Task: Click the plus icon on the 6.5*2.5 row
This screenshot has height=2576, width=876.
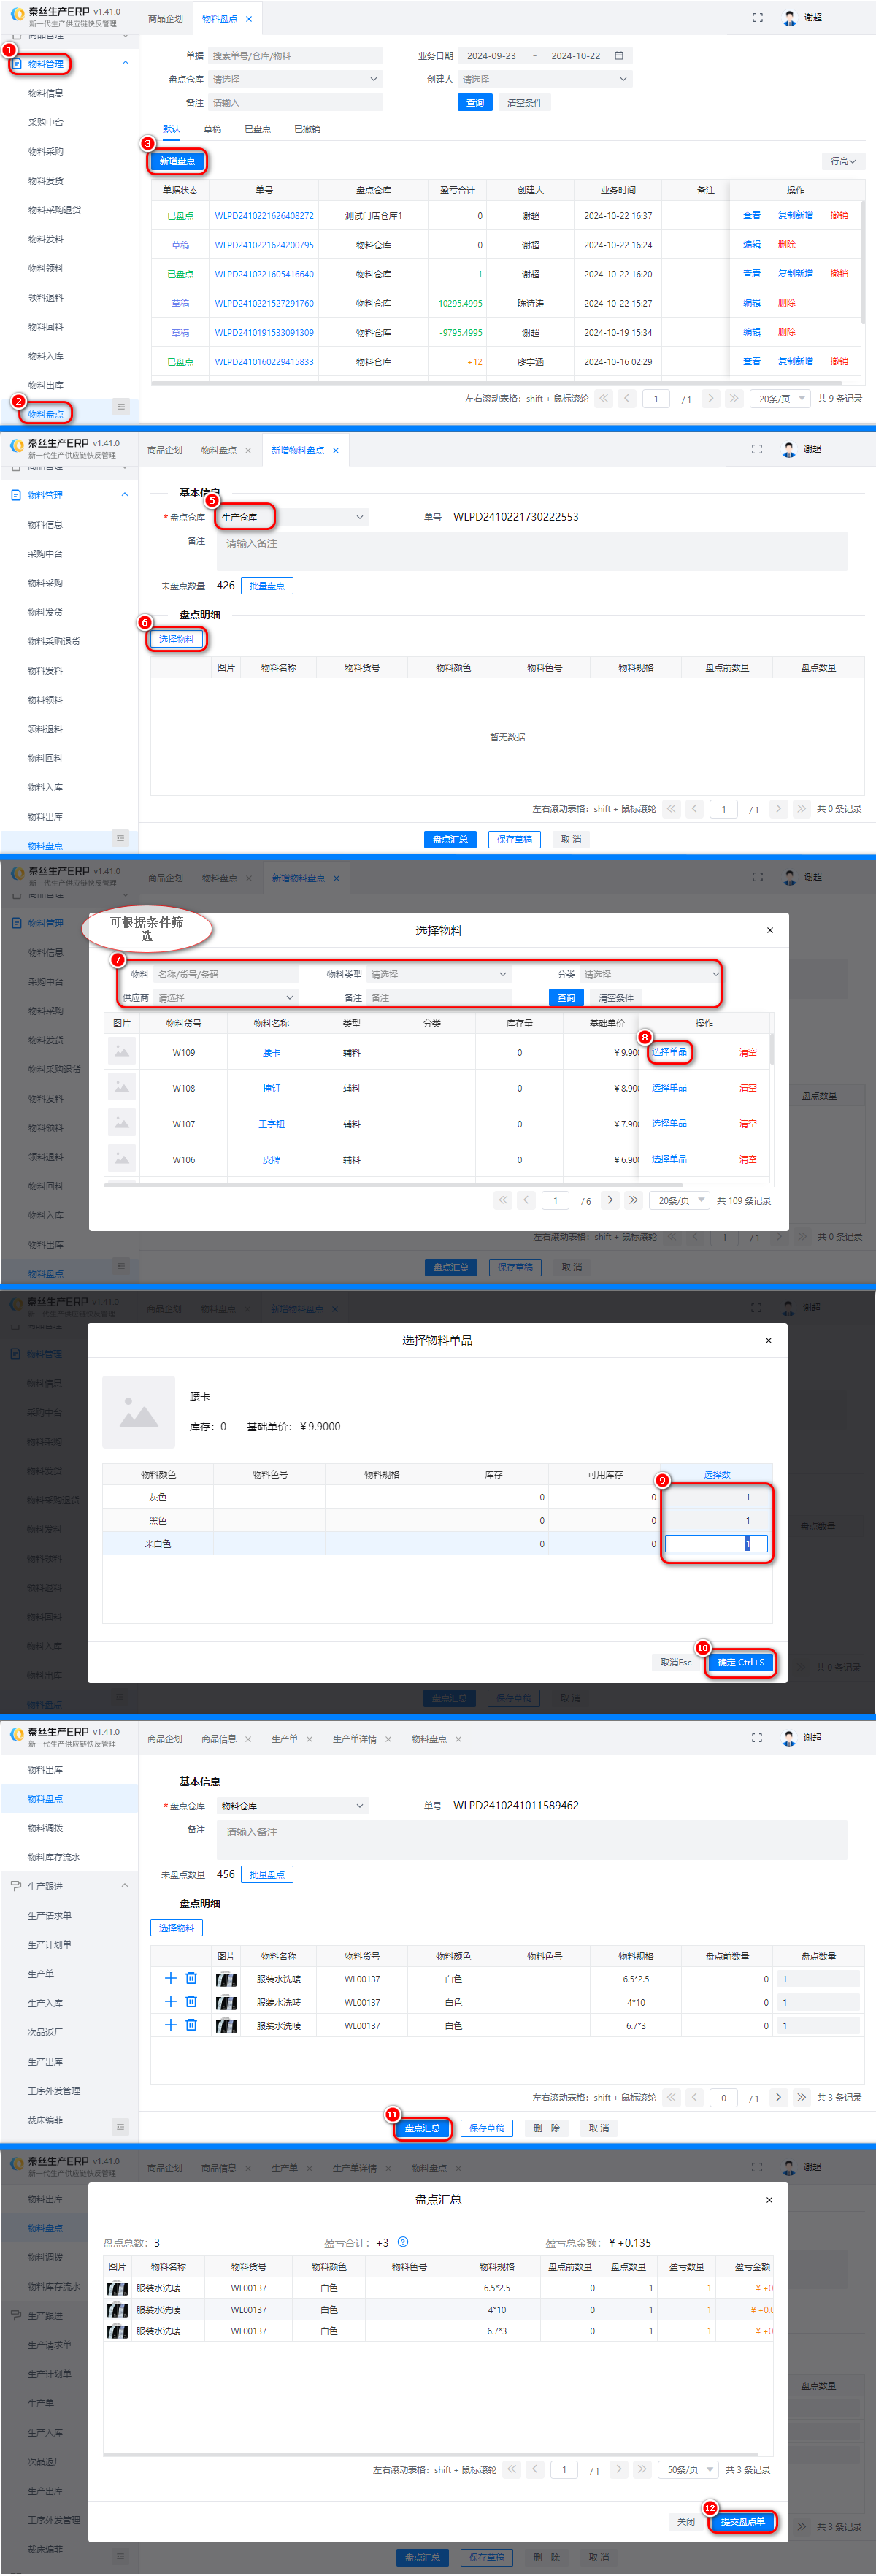Action: [x=170, y=1978]
